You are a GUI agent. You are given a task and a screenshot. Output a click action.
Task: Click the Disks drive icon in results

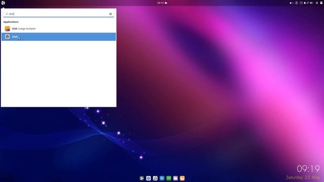pos(8,37)
